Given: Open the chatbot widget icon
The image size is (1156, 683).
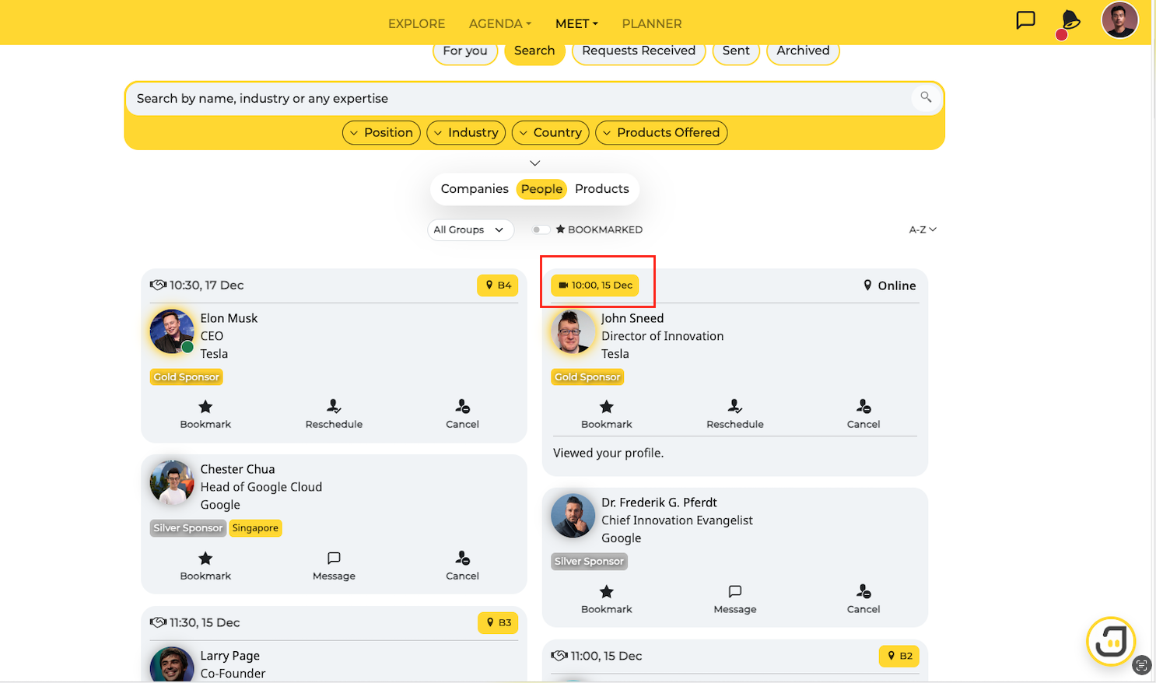Looking at the screenshot, I should tap(1111, 642).
